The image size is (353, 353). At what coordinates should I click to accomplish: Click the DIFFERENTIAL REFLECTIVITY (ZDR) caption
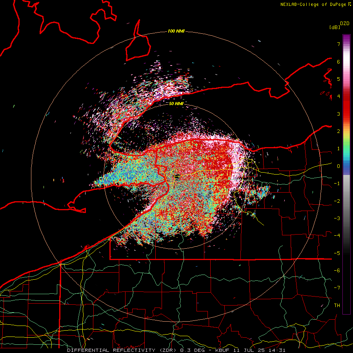point(122,350)
